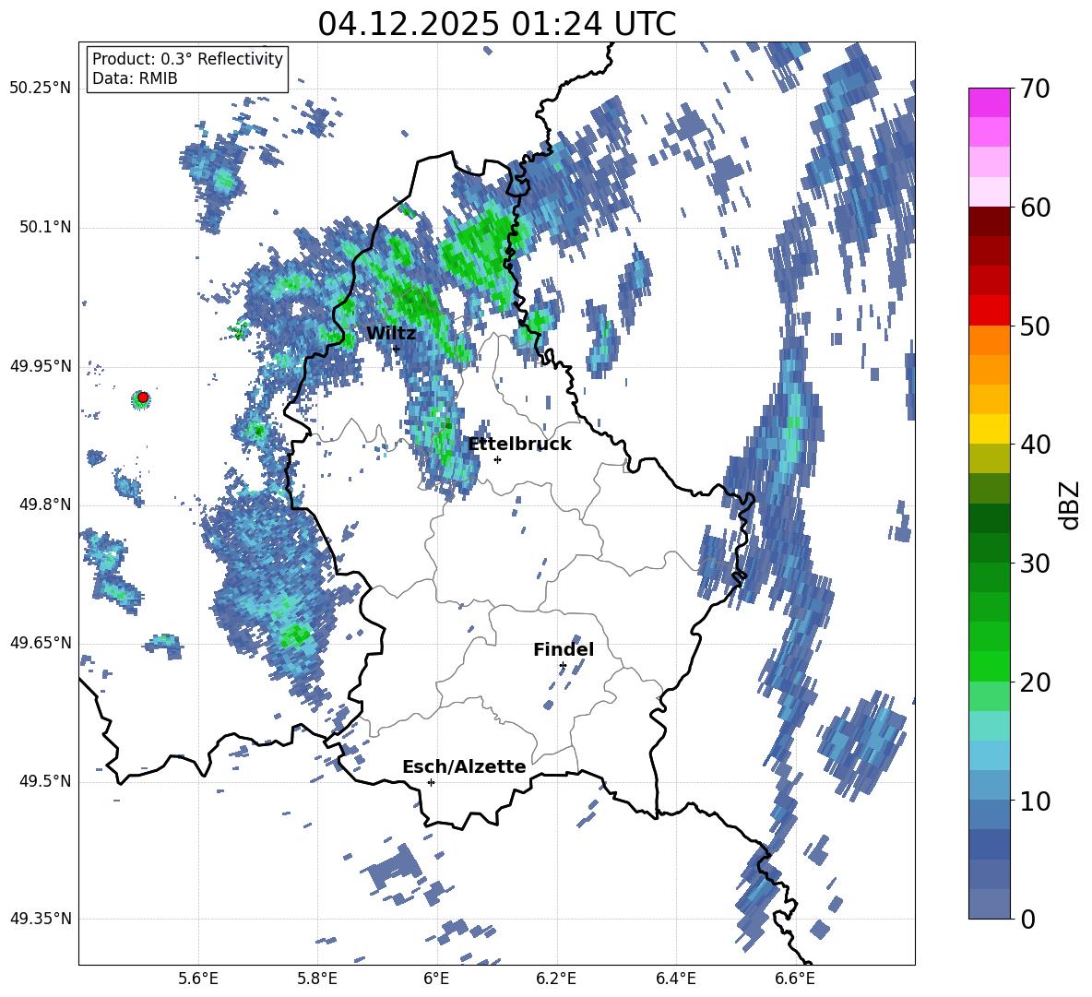Image resolution: width=1092 pixels, height=997 pixels.
Task: Click the 6.2°E longitude label
Action: pos(556,979)
